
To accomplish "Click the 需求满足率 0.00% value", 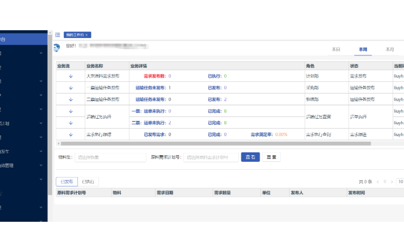I will [x=281, y=134].
